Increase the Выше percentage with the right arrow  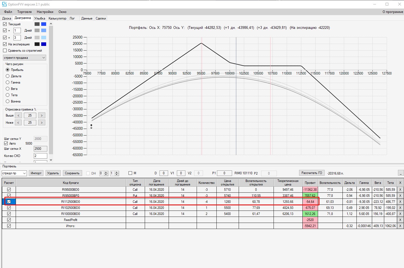tap(42, 115)
